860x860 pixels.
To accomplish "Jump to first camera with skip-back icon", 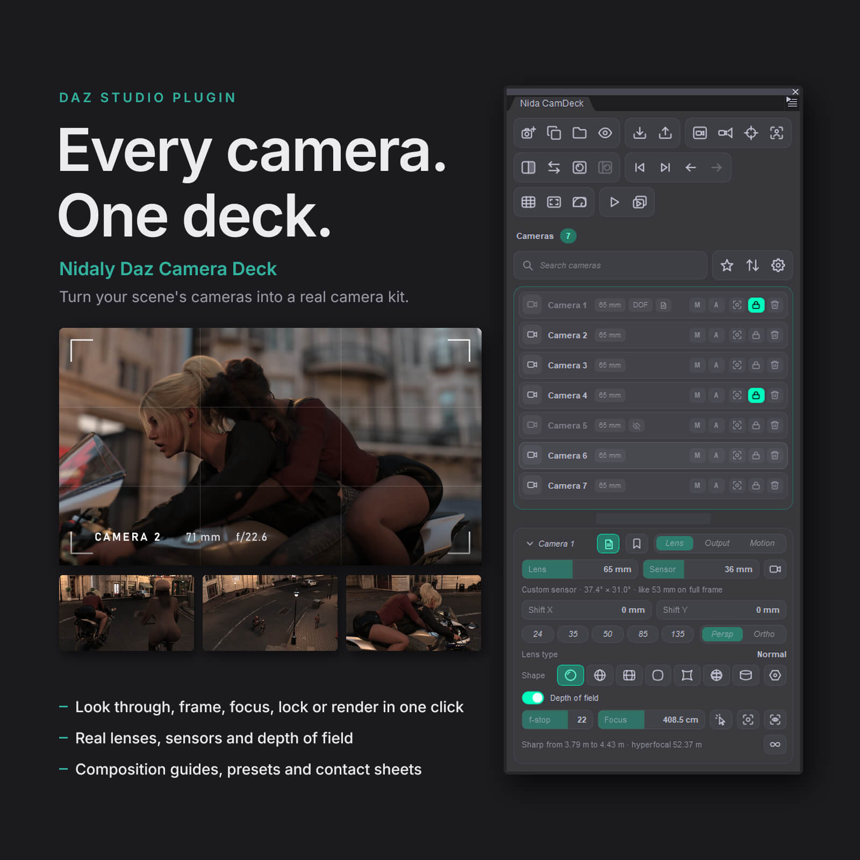I will 640,168.
